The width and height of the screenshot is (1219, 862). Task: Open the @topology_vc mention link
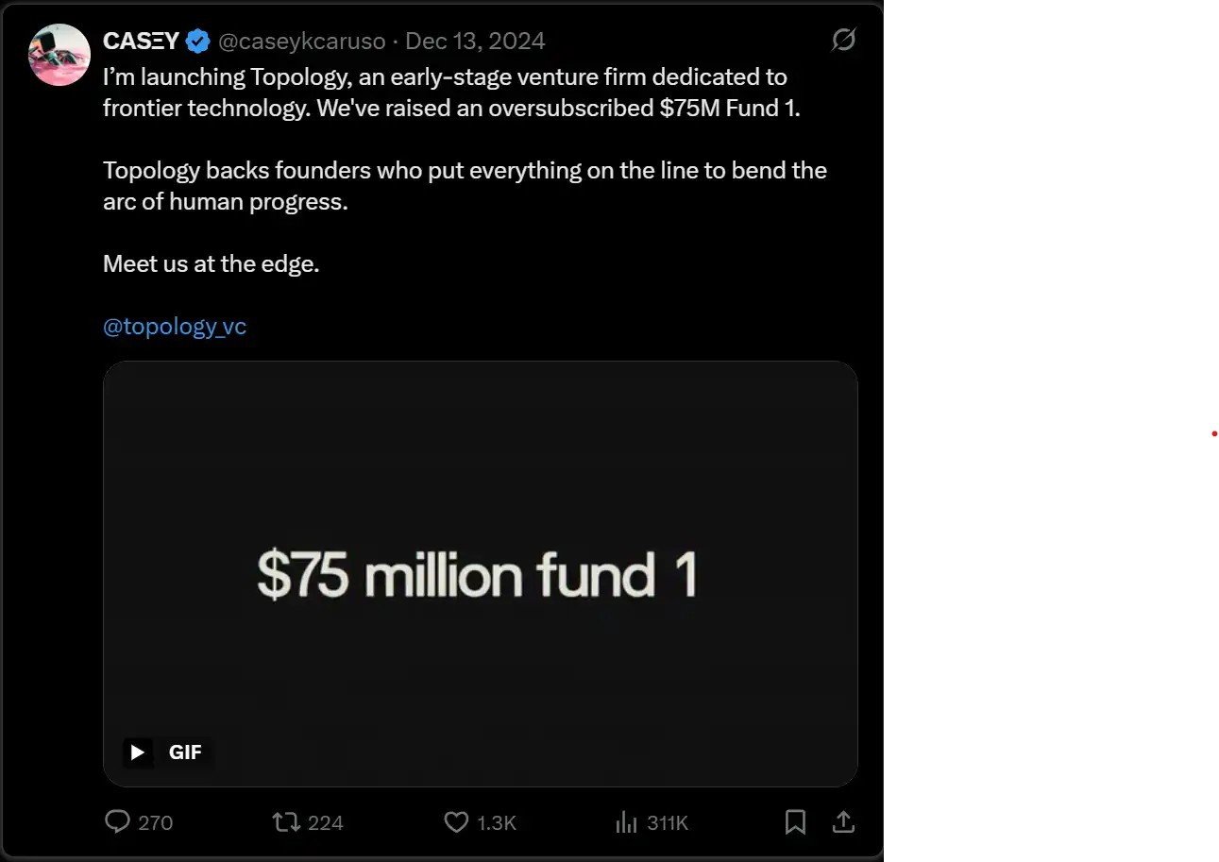[x=175, y=327]
